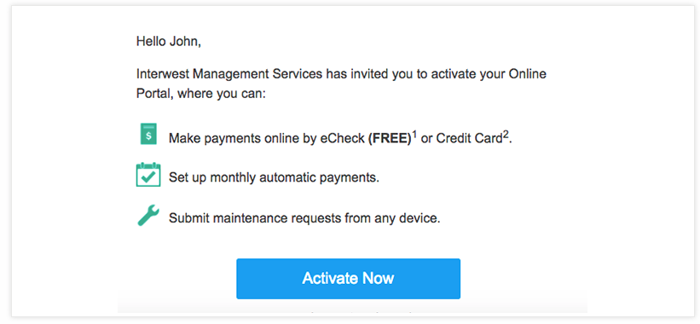The width and height of the screenshot is (700, 324).
Task: Click Submit maintenance requests from any device
Action: click(x=304, y=218)
